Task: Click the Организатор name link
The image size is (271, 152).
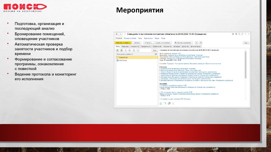Action: [x=186, y=55]
